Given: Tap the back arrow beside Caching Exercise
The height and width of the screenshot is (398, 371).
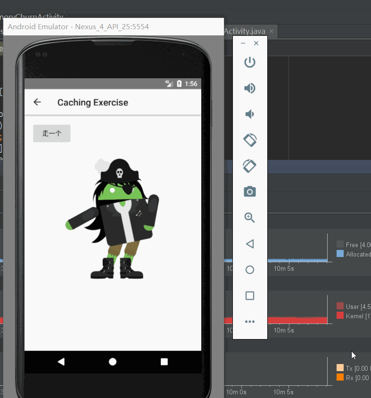Looking at the screenshot, I should pyautogui.click(x=37, y=102).
